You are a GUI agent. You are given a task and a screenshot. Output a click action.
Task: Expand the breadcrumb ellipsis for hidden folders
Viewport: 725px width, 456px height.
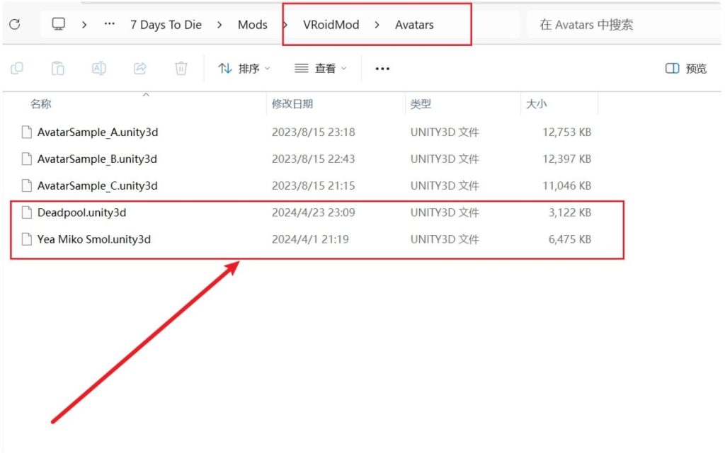coord(109,25)
